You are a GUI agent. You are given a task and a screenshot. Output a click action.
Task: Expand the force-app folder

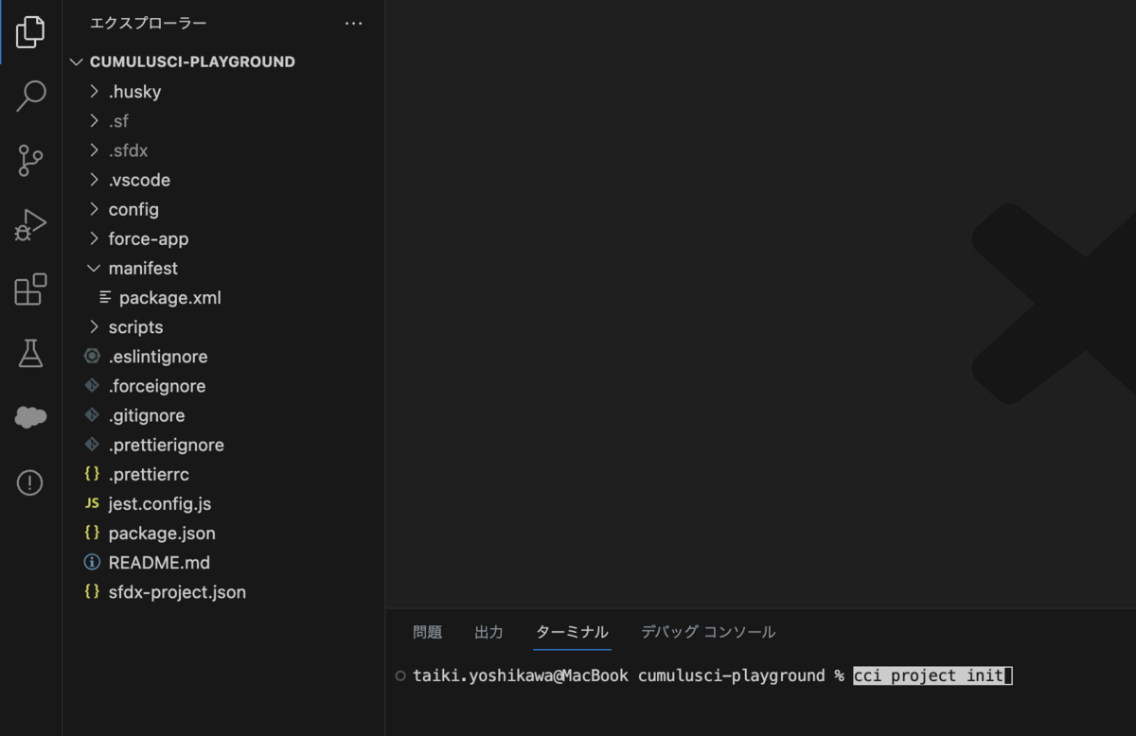pyautogui.click(x=94, y=238)
